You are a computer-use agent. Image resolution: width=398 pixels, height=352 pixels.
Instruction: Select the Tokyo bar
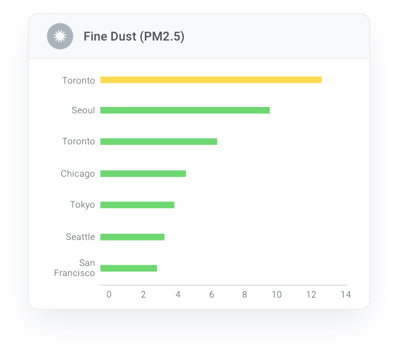(137, 204)
